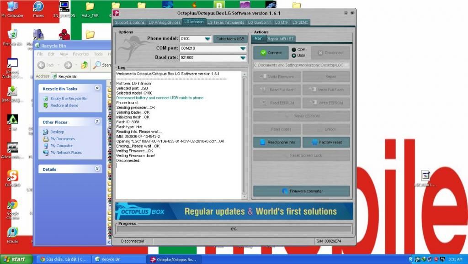Expand the Details panel
Screen dimensions: 468x264
pyautogui.click(x=97, y=169)
